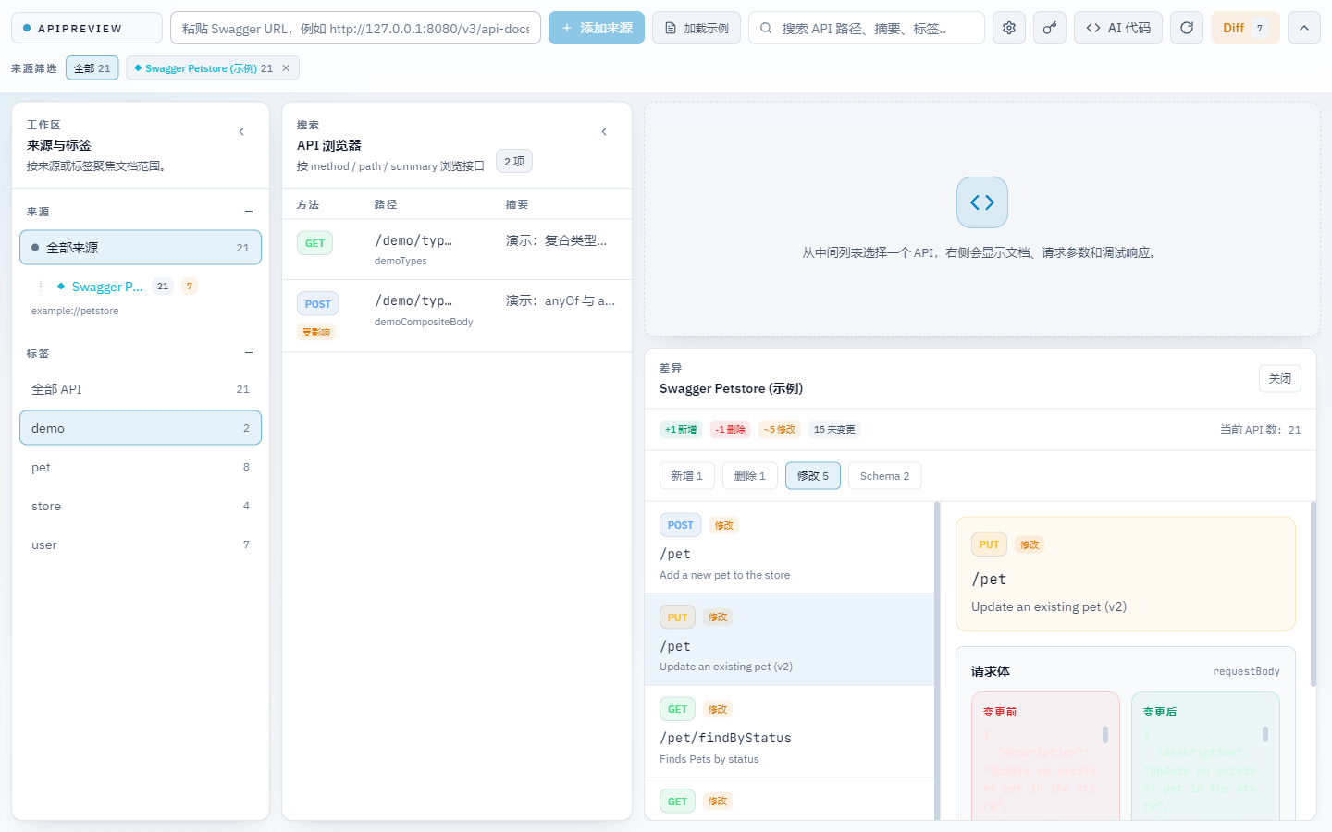This screenshot has height=832, width=1332.
Task: Switch to the 新增 1 tab
Action: tap(686, 476)
